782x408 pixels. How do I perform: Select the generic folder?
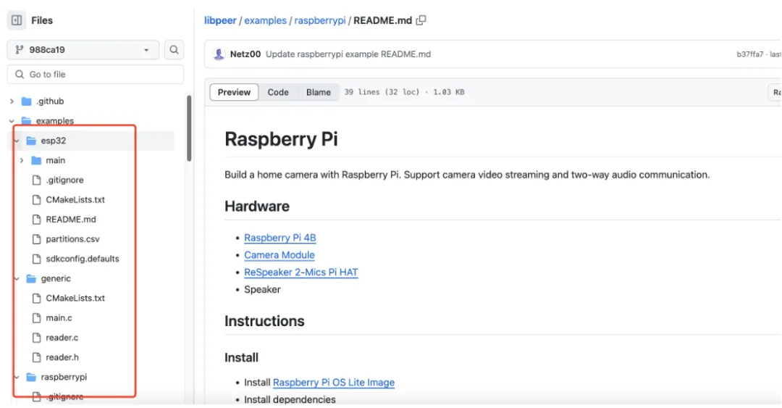(56, 279)
